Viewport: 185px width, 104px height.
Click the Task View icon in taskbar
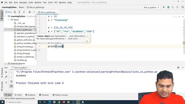point(45,102)
